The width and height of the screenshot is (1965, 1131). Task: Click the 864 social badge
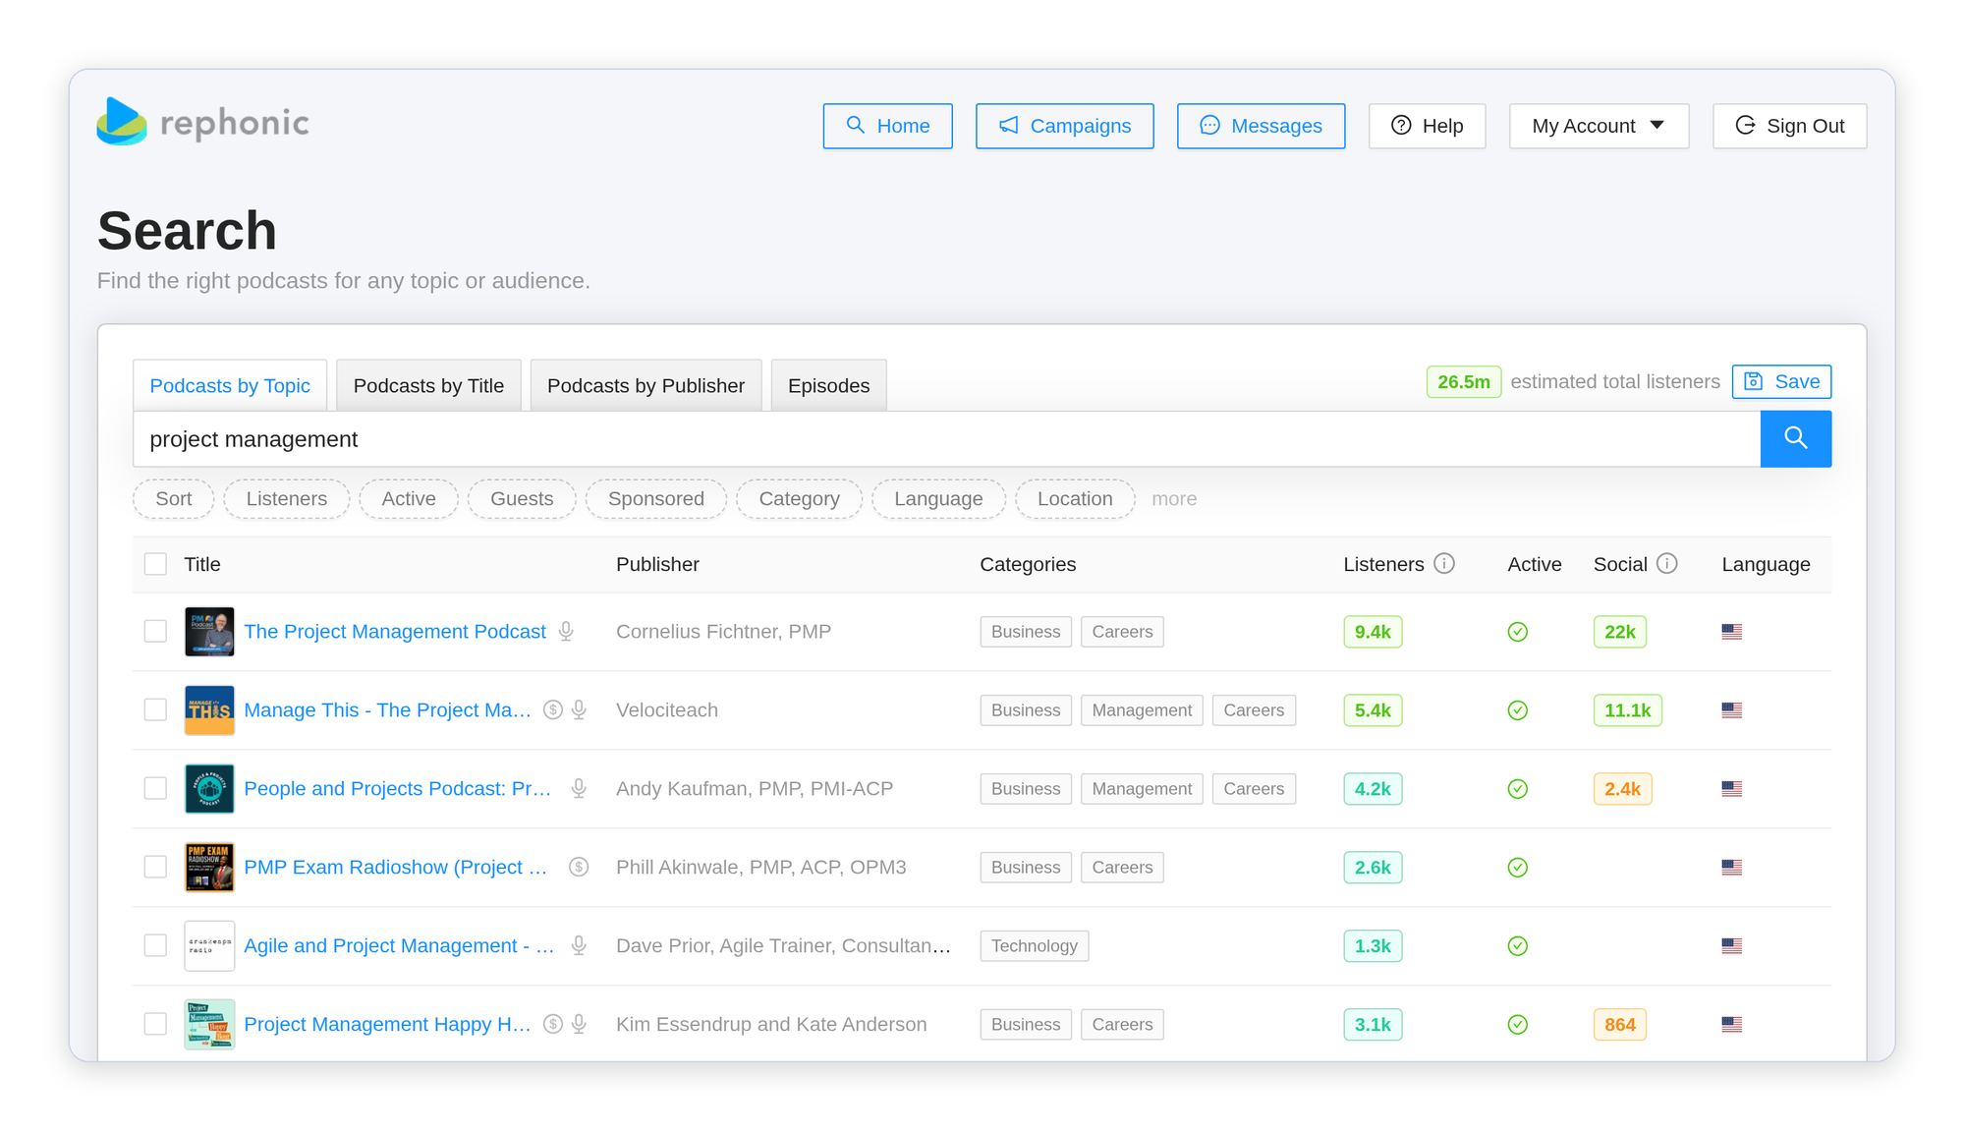coord(1619,1025)
